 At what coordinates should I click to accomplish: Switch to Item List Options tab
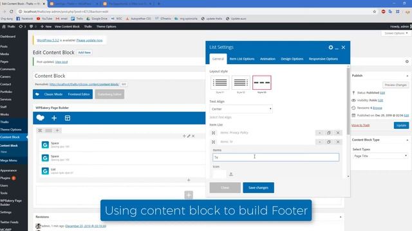click(x=242, y=59)
